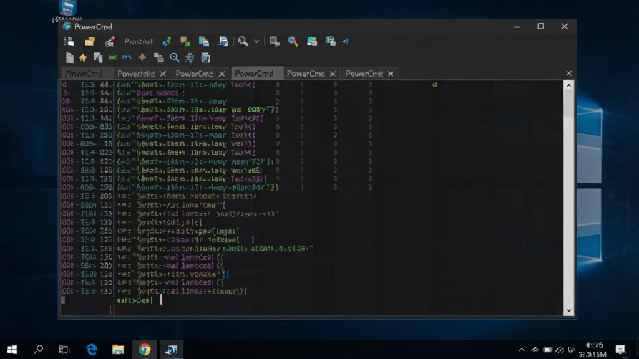Close the second tab using its X
The width and height of the screenshot is (639, 359).
point(163,74)
